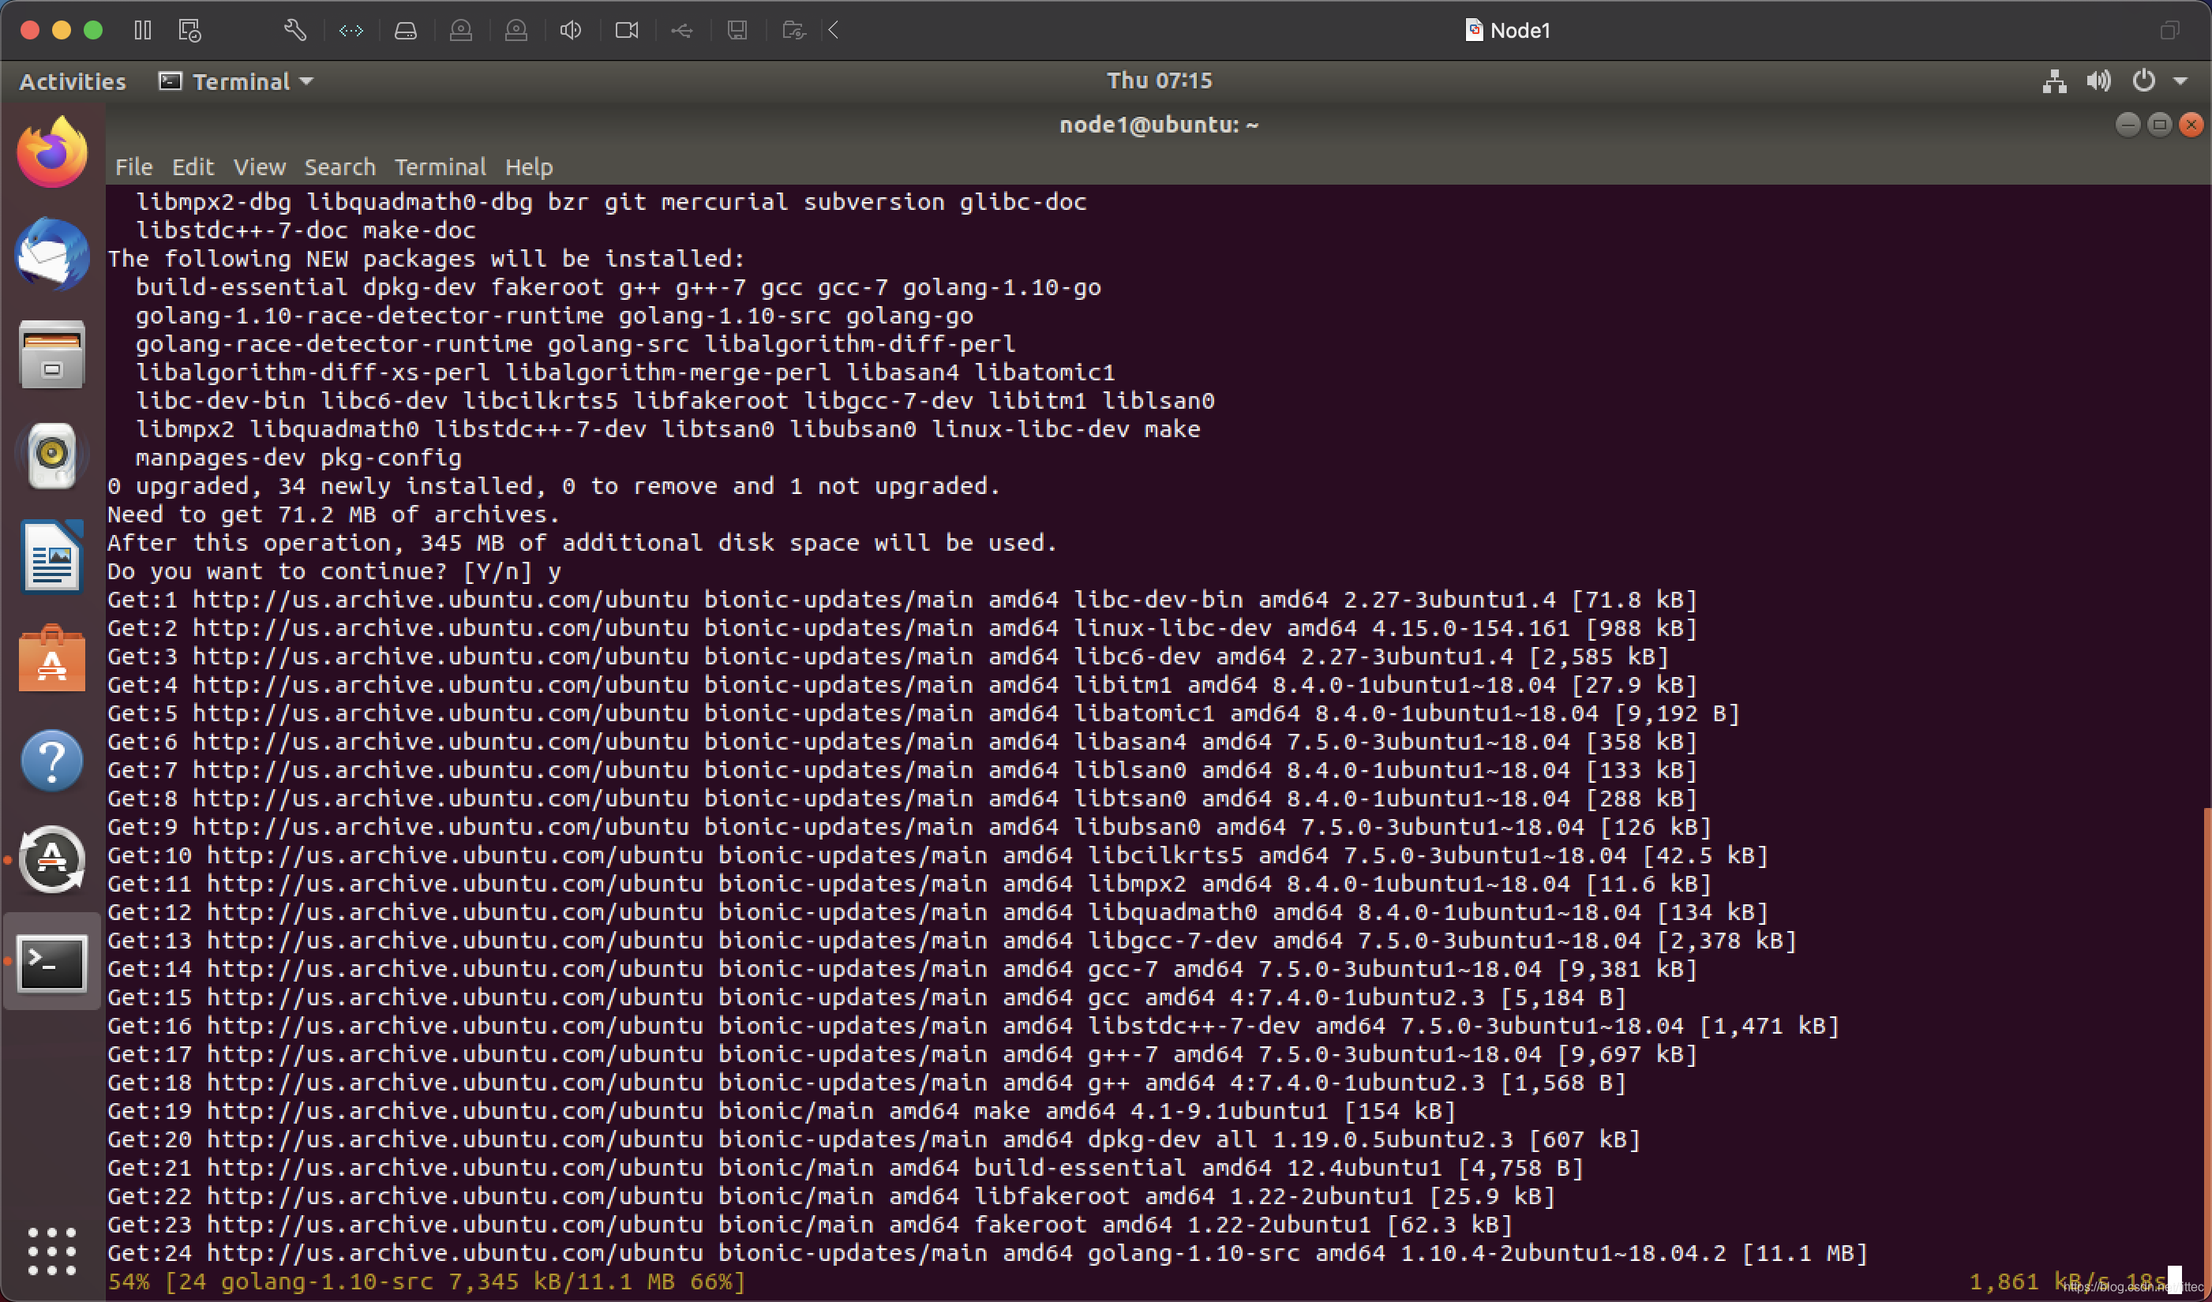Open Ubuntu Software from the dock
This screenshot has width=2212, height=1302.
(x=52, y=659)
